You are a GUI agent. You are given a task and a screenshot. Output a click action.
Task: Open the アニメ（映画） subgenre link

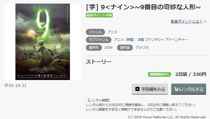pos(124,40)
